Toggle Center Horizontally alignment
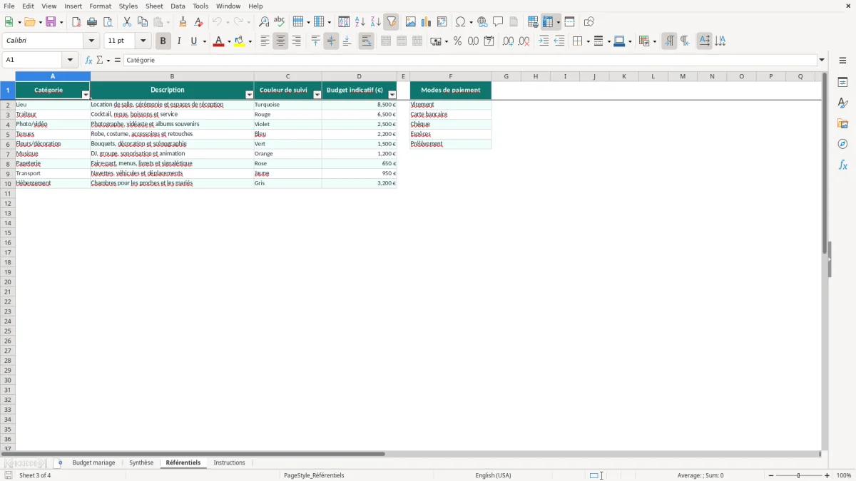 280,41
